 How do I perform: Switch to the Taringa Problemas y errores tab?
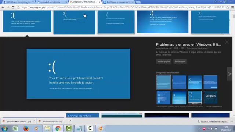coord(118,2)
